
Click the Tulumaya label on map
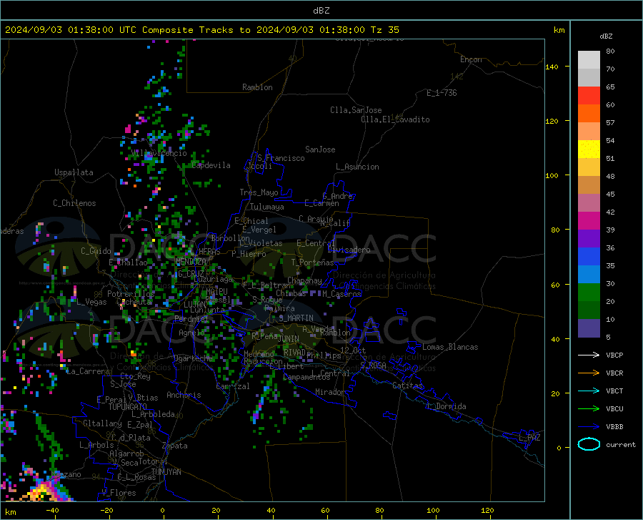coord(267,207)
